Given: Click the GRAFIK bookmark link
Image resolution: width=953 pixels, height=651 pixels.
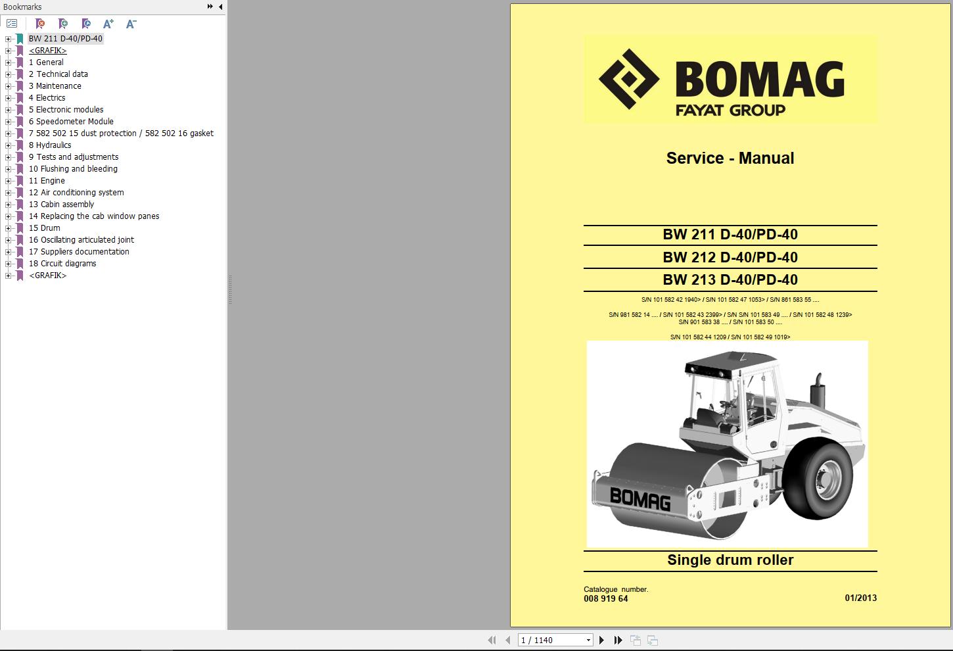Looking at the screenshot, I should tap(47, 50).
